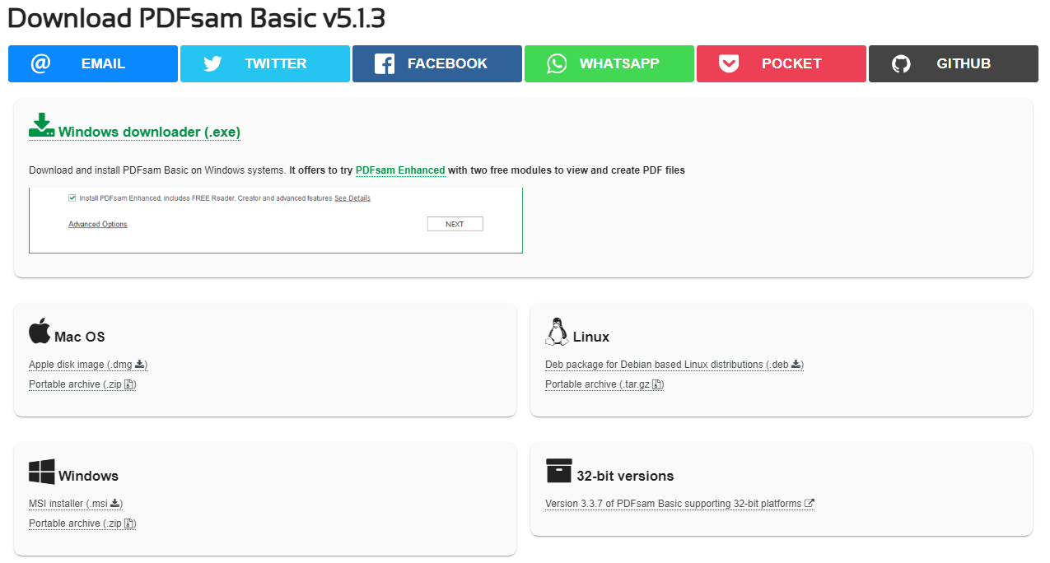
Task: Click the Linux penguin icon
Action: (x=557, y=331)
